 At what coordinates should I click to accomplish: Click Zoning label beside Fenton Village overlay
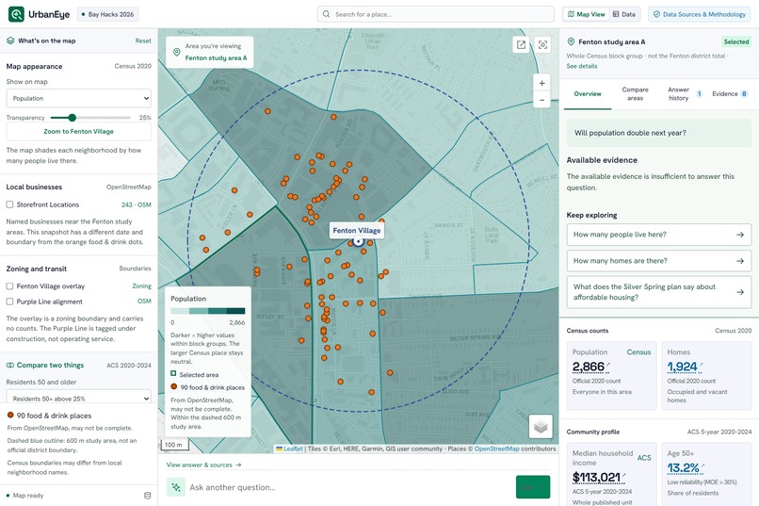(141, 286)
